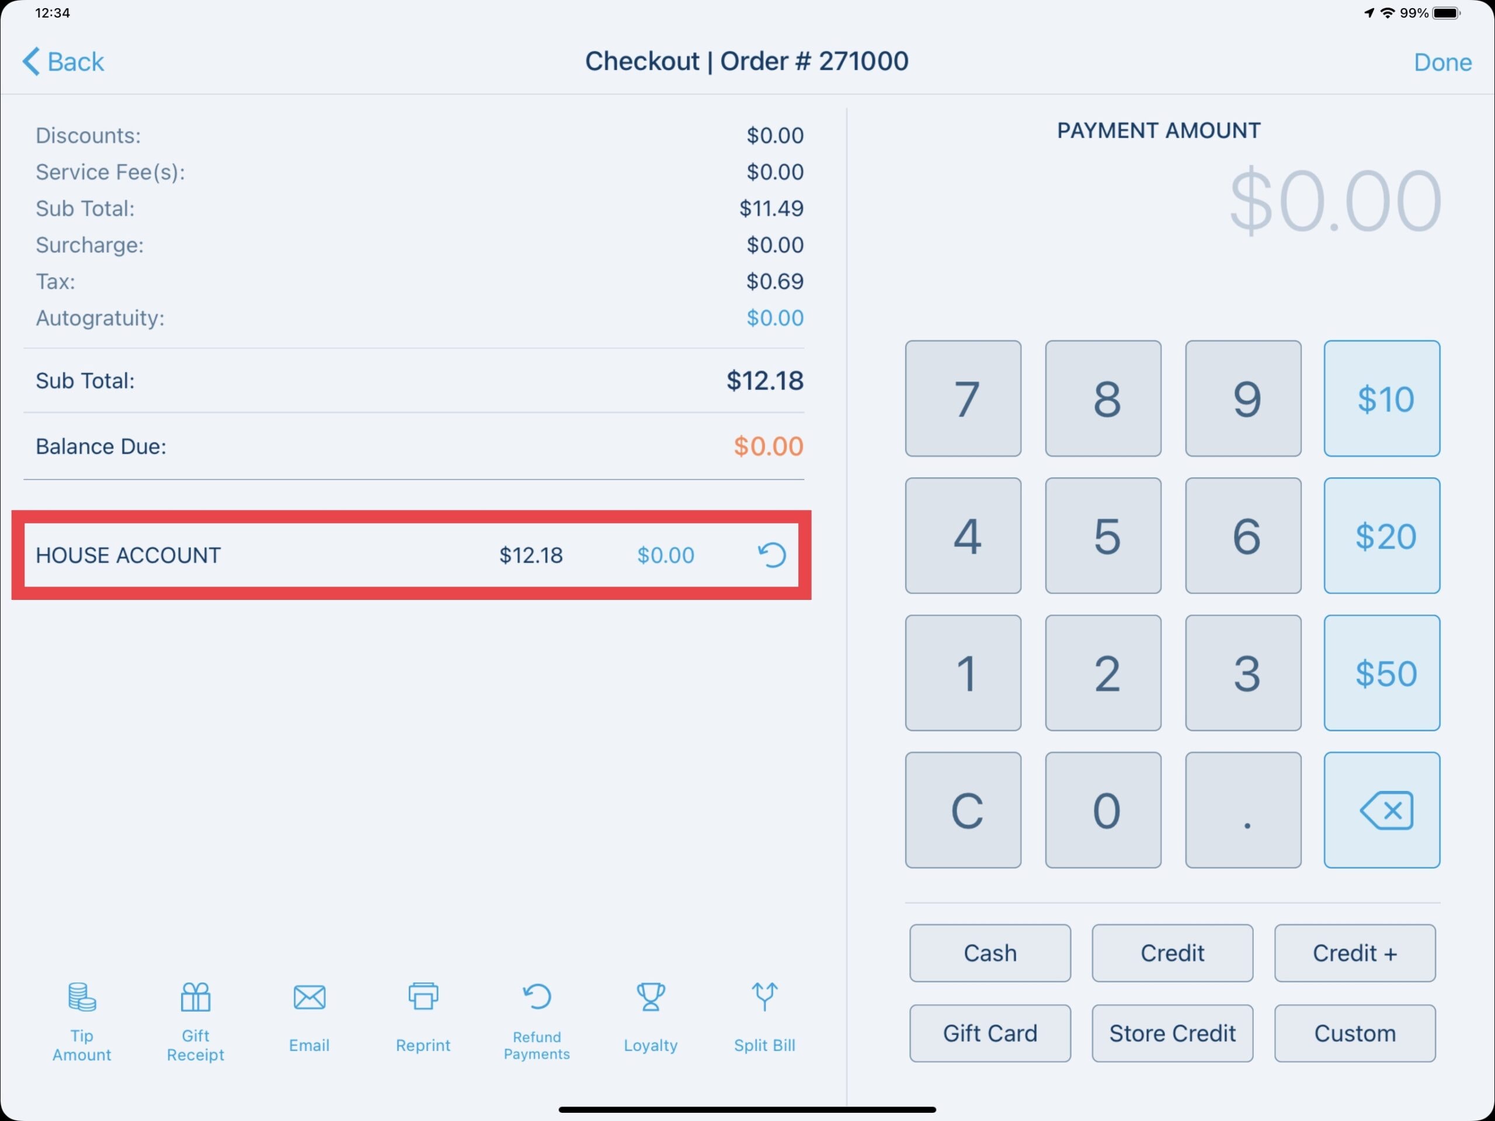Finalize transaction with Done button
Image resolution: width=1495 pixels, height=1121 pixels.
(x=1442, y=61)
